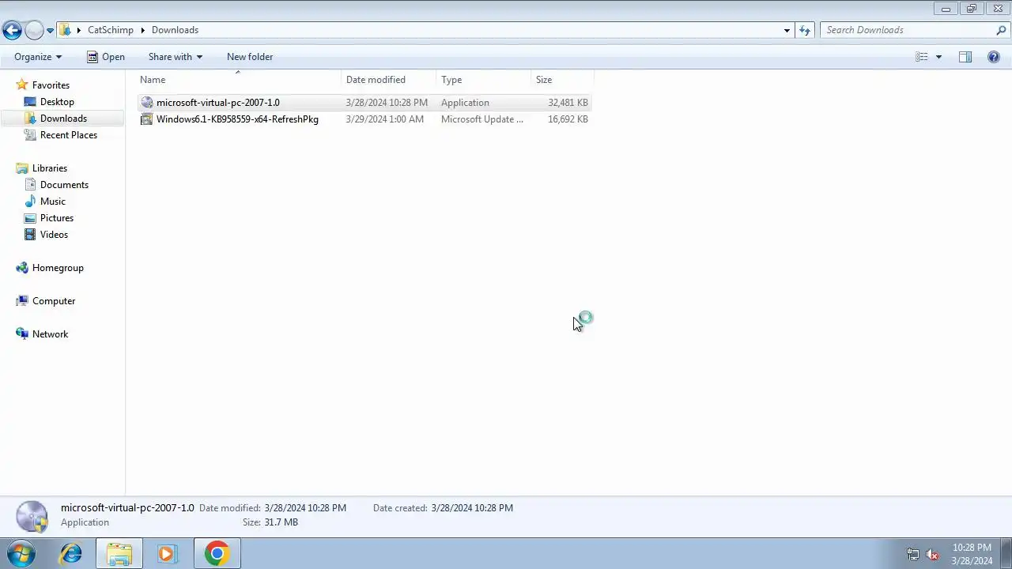Select the Downloads breadcrumb in the address bar

coord(175,30)
